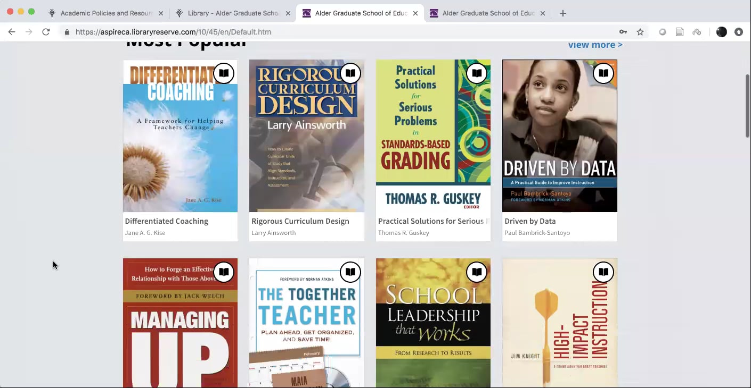Open the Rigorous Curriculum Design book cover
The width and height of the screenshot is (751, 388).
click(x=307, y=136)
